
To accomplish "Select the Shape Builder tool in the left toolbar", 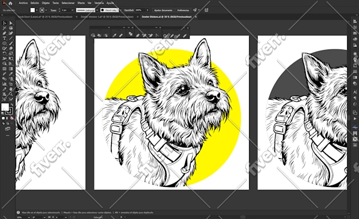I will coord(4,64).
